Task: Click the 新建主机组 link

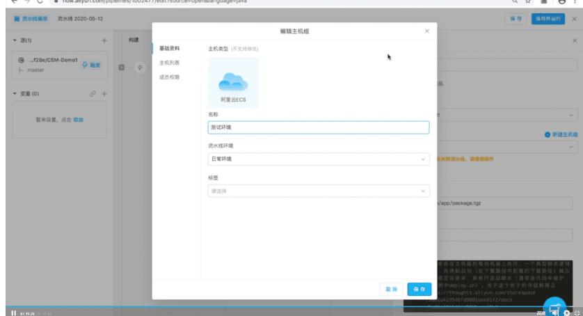Action: click(x=561, y=134)
